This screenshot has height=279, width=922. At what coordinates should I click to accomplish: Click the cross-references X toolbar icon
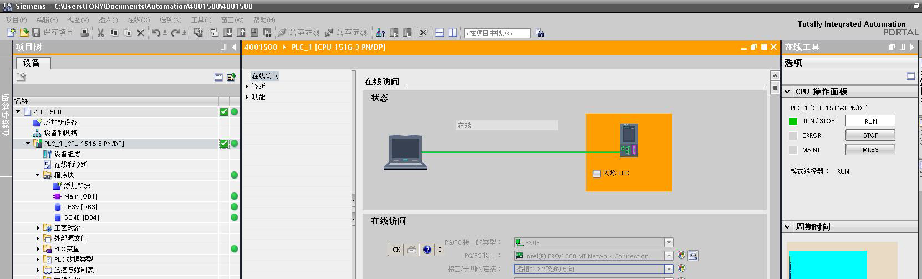[423, 33]
